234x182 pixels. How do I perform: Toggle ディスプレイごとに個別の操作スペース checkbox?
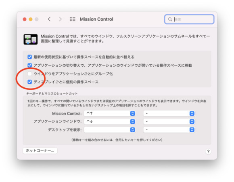tap(29, 82)
